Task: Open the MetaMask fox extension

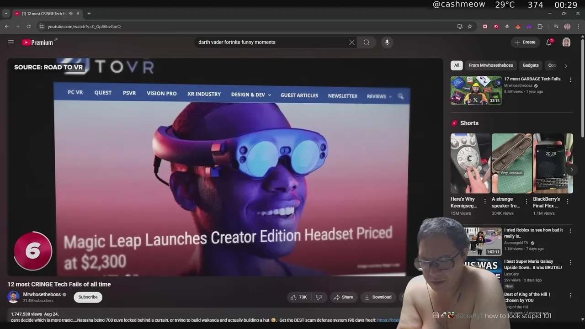Action: pos(518,27)
